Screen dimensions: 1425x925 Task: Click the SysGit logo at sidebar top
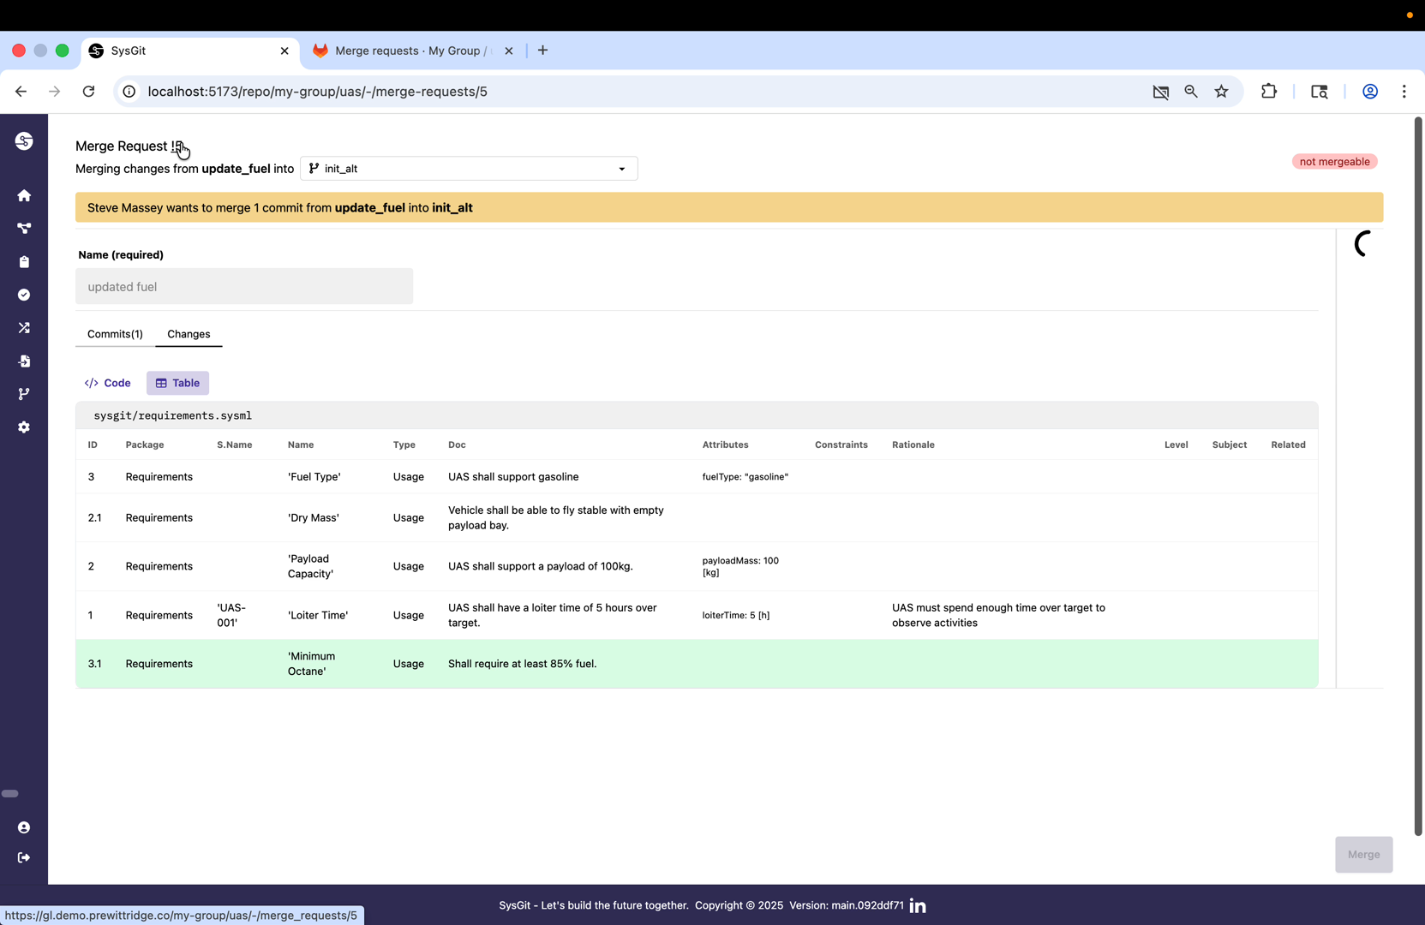[24, 141]
